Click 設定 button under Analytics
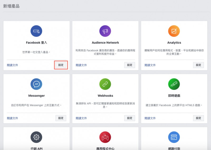The height and width of the screenshot is (150, 211). (199, 65)
